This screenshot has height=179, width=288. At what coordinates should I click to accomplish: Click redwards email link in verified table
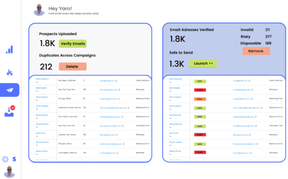pyautogui.click(x=243, y=117)
